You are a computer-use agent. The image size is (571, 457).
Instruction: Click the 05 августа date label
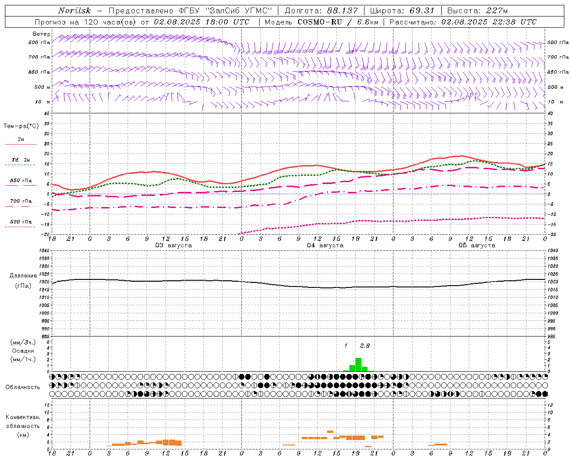pyautogui.click(x=476, y=245)
